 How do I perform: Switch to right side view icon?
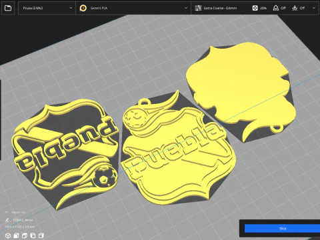[41, 235]
